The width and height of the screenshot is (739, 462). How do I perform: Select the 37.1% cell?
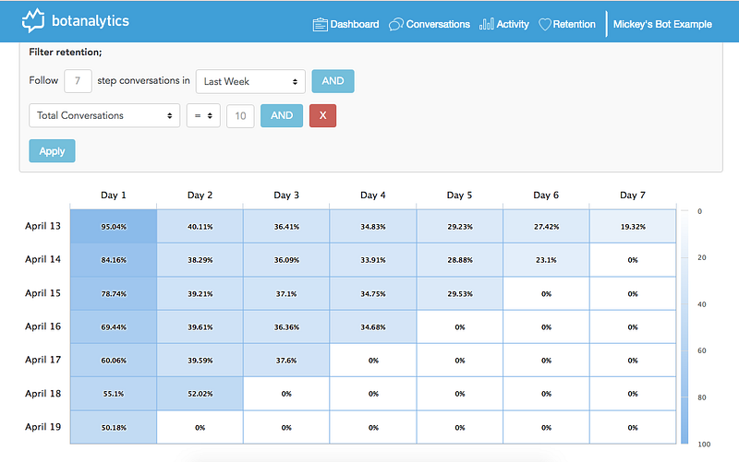click(x=286, y=293)
